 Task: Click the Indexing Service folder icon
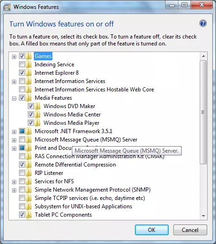pyautogui.click(x=28, y=64)
